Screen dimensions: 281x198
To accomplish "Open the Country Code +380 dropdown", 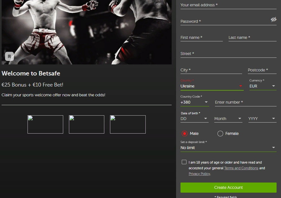I will (195, 102).
